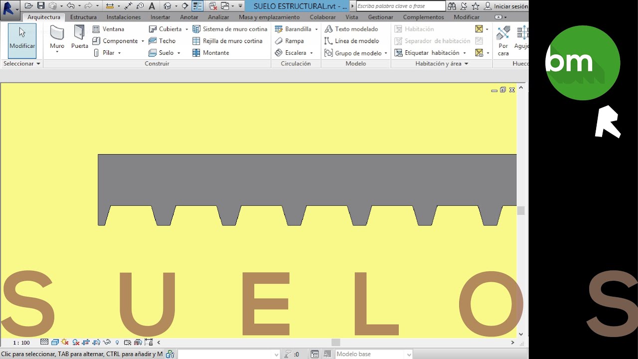638x359 pixels.
Task: Expand the Escalera dropdown arrow
Action: 311,53
